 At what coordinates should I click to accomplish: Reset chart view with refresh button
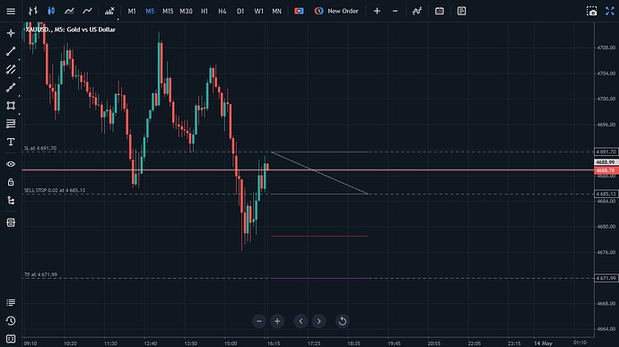[343, 321]
